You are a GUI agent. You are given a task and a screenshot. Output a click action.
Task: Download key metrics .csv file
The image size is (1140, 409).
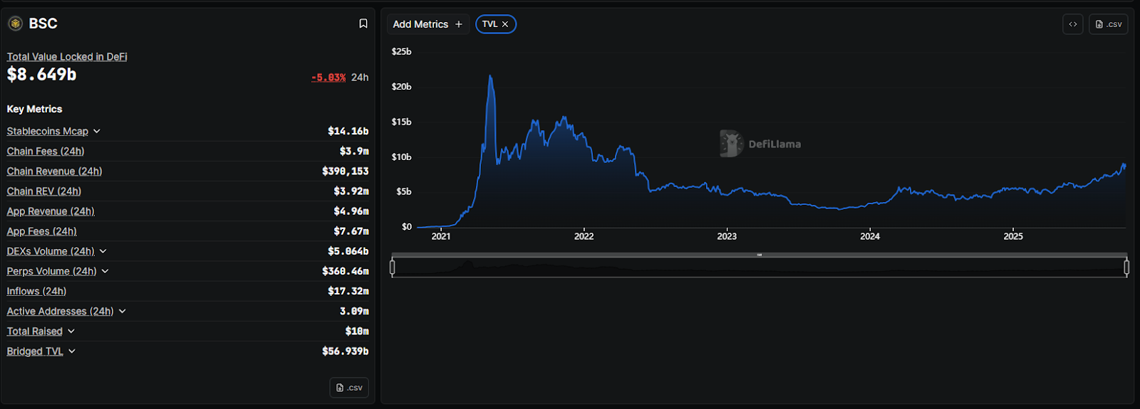point(349,388)
